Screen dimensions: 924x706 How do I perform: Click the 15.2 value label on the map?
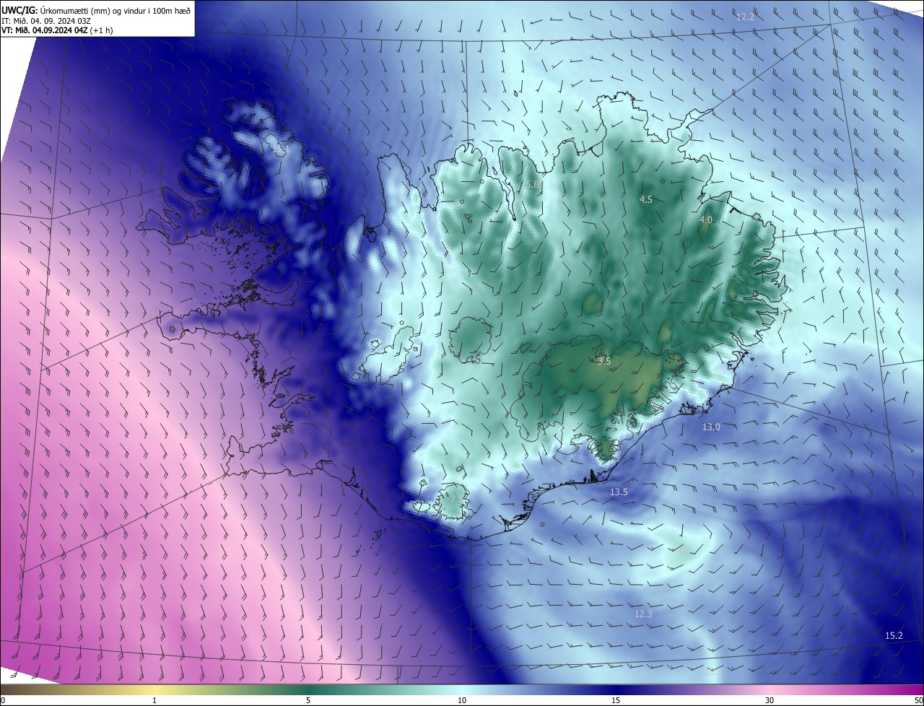[894, 636]
